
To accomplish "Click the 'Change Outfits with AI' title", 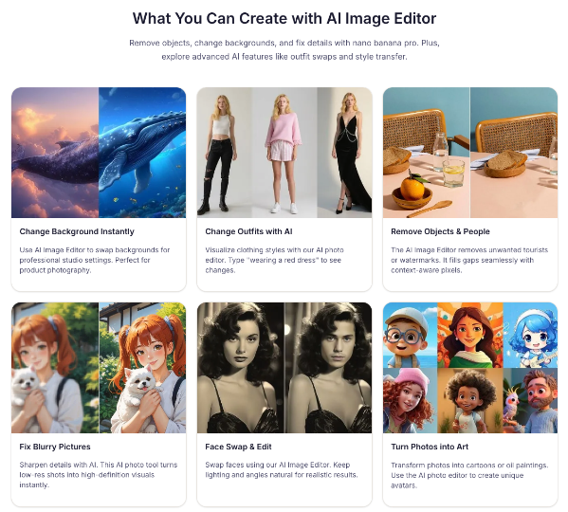I will (248, 231).
